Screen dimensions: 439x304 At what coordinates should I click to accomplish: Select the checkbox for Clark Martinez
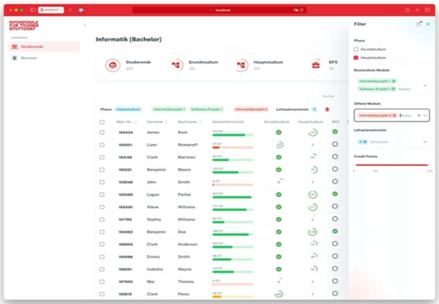(x=102, y=158)
